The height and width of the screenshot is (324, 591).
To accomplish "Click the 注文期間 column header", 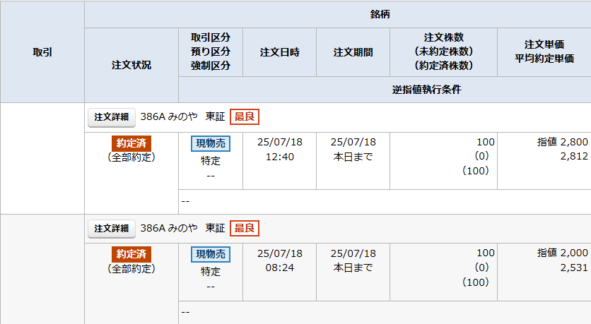I will coord(353,52).
